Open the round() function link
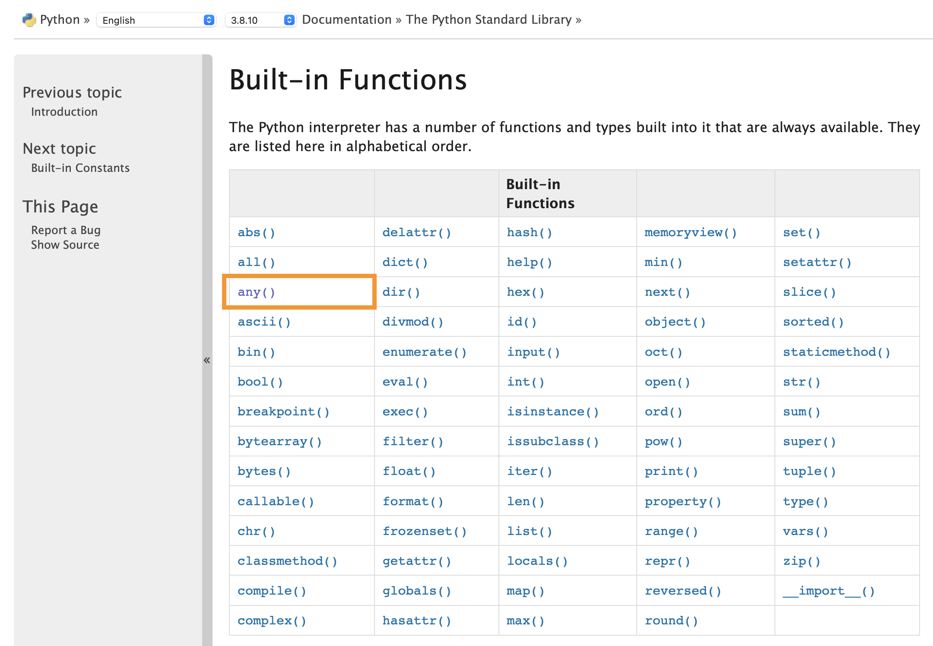This screenshot has width=933, height=646. 671,621
